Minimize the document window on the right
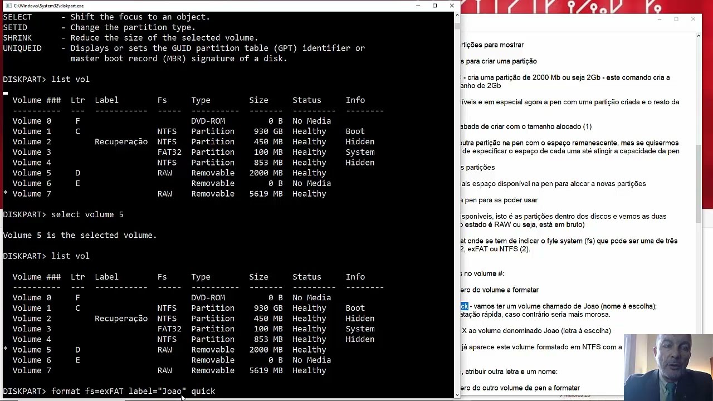The image size is (713, 401). pyautogui.click(x=660, y=19)
